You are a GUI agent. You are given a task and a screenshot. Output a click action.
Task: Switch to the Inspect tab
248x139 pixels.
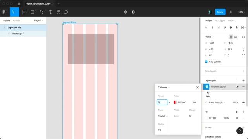tap(232, 20)
